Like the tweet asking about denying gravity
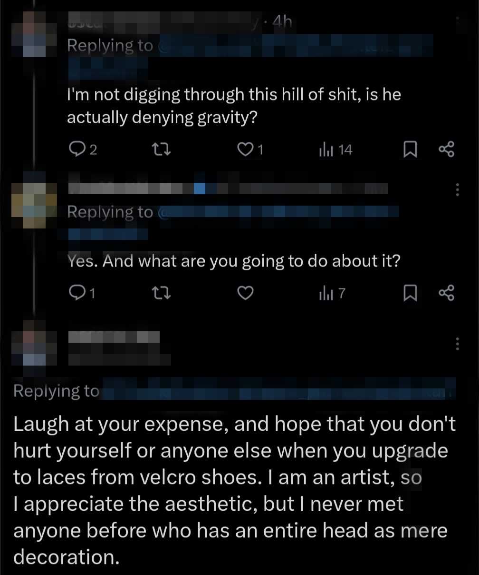 [245, 150]
